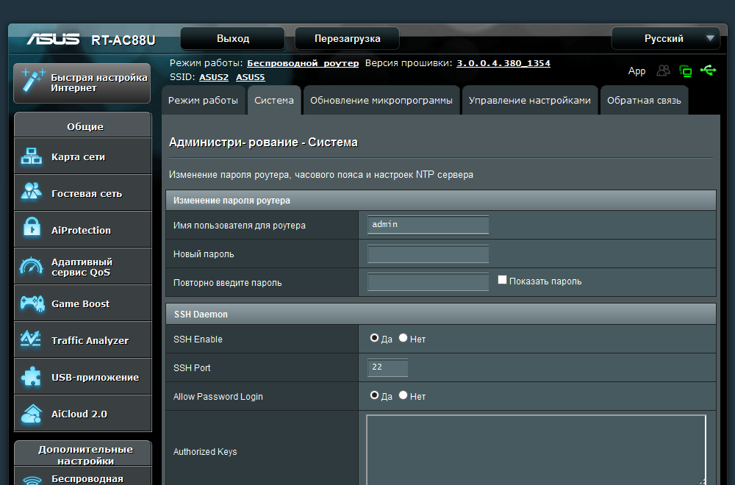Click the Адаптивный сервис QoS label

82,267
